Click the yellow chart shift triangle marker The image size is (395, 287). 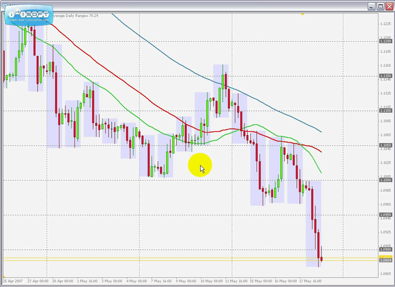(302, 14)
